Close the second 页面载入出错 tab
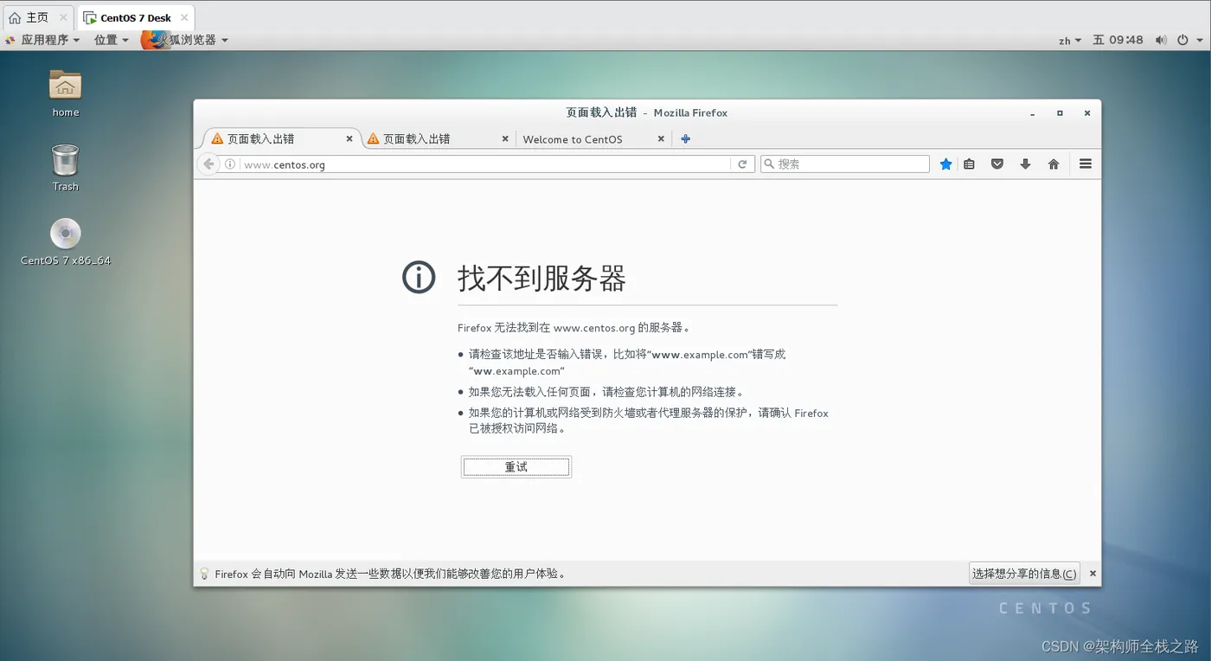 tap(505, 138)
